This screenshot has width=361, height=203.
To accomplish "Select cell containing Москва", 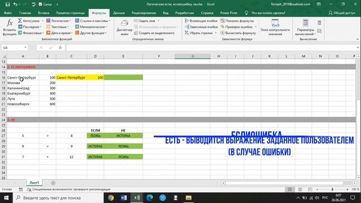I will click(23, 83).
